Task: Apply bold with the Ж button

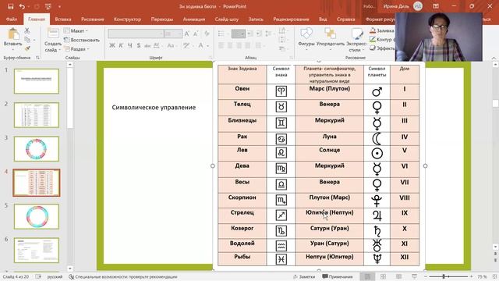Action: coord(112,45)
